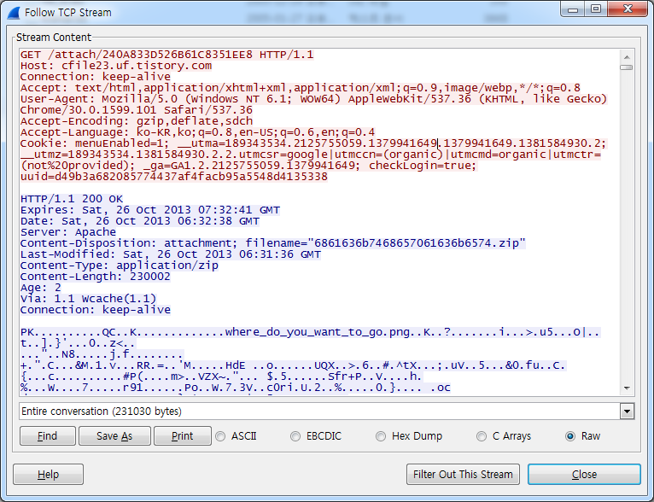
Task: Choose the C Arrays output option
Action: (481, 436)
